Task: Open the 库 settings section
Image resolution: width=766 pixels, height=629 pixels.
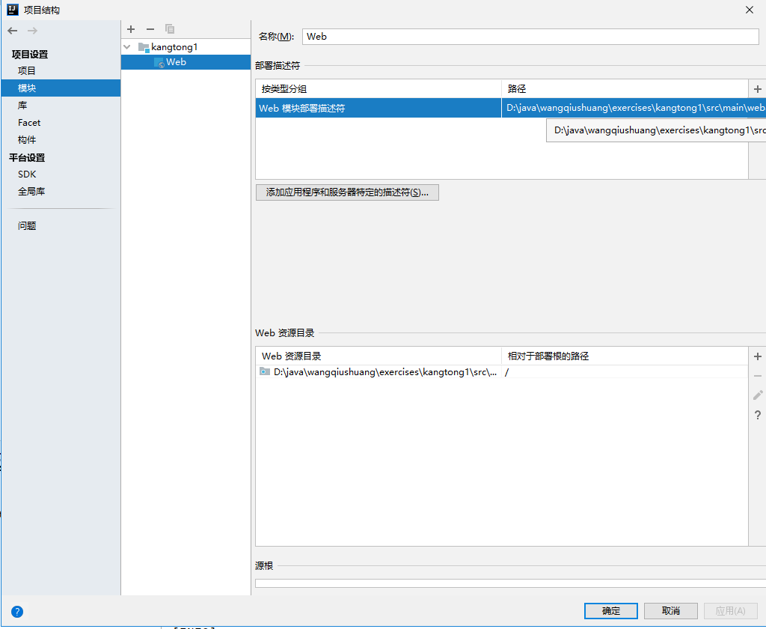Action: 22,105
